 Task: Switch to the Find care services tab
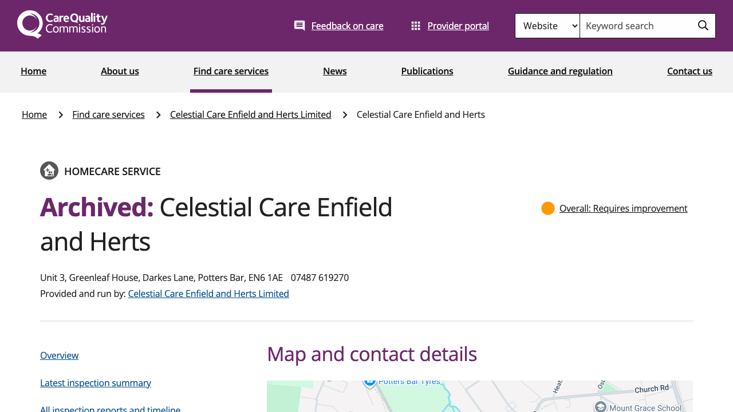pos(231,70)
